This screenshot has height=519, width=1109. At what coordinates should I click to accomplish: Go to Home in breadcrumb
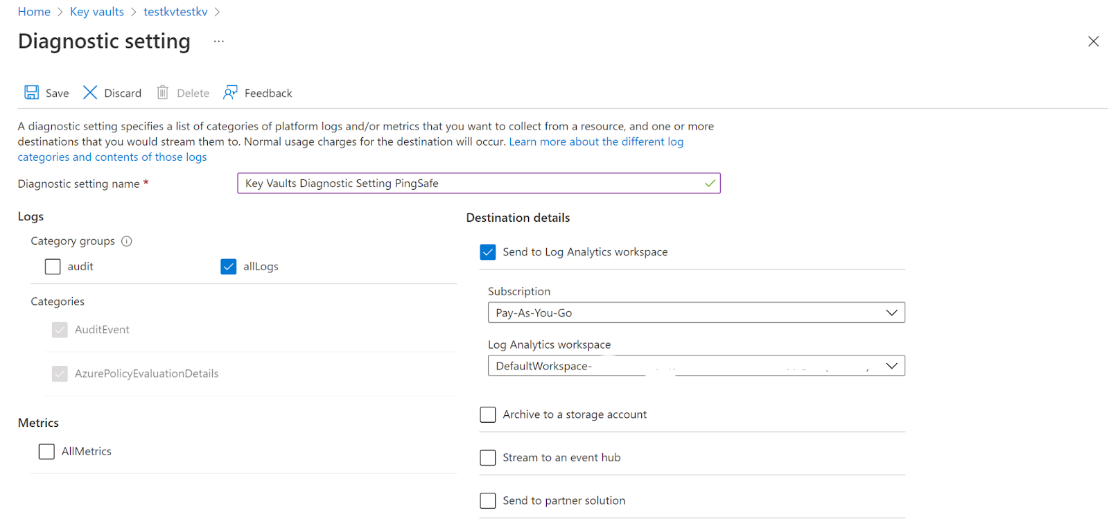tap(34, 12)
